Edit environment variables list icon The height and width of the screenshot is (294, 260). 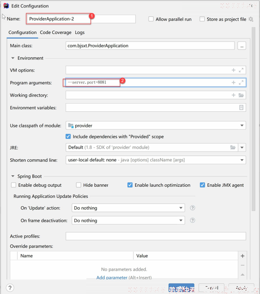point(241,107)
